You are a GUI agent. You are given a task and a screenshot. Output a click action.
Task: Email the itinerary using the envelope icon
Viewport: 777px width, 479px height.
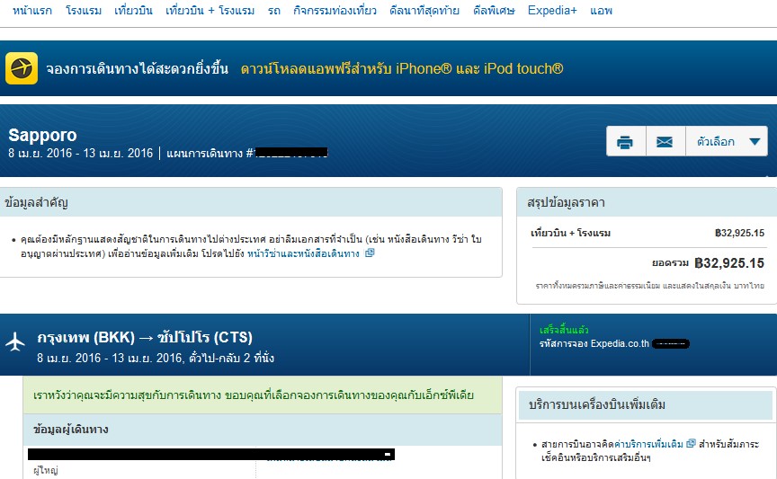(x=665, y=142)
